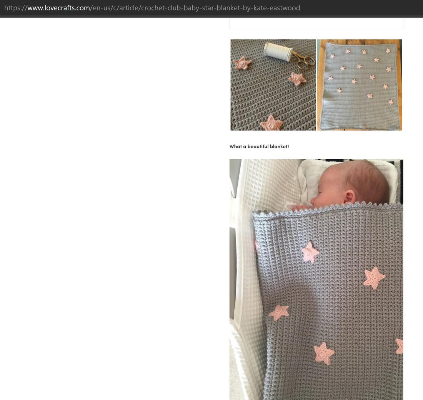Click the empty white box above the photos
The height and width of the screenshot is (400, 423).
pos(316,23)
